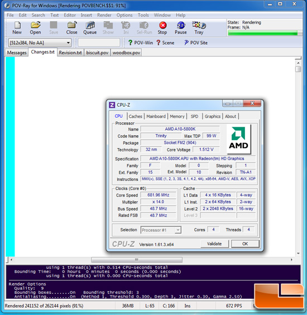
Task: Open the Window menu
Action: 162,15
